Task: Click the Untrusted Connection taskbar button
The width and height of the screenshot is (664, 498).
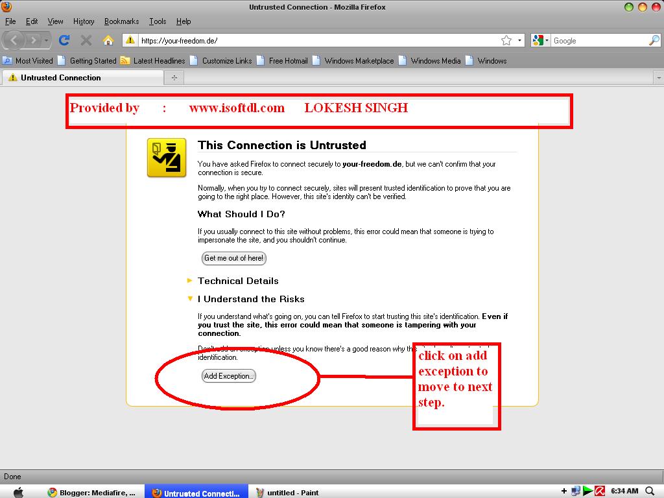Action: [196, 493]
